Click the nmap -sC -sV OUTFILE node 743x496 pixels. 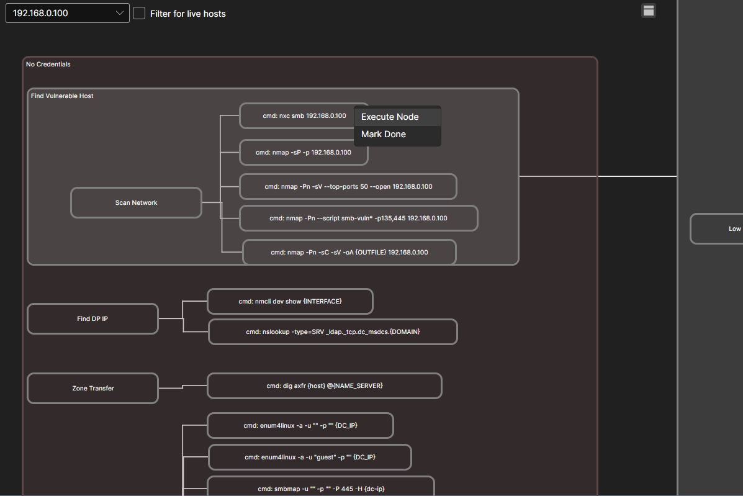point(349,252)
